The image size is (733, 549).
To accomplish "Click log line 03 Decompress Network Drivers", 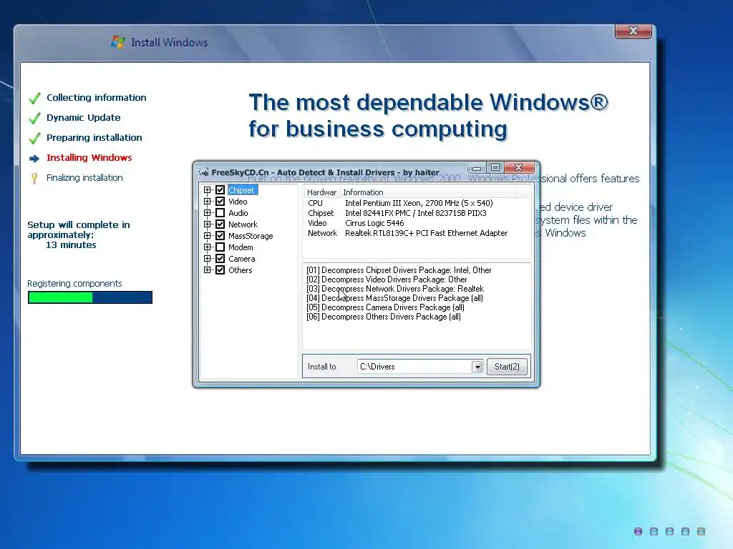I will pos(395,289).
